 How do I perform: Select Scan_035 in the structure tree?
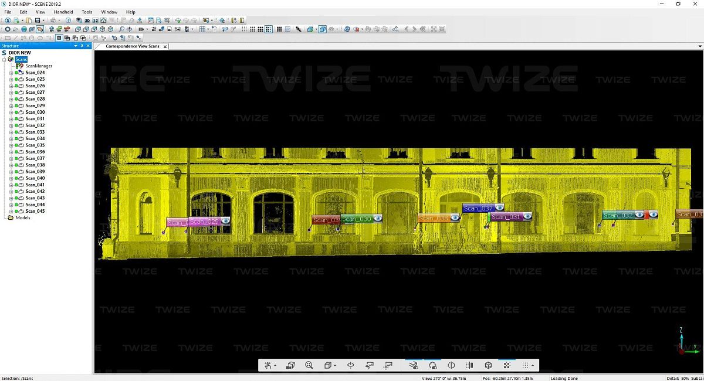point(35,145)
